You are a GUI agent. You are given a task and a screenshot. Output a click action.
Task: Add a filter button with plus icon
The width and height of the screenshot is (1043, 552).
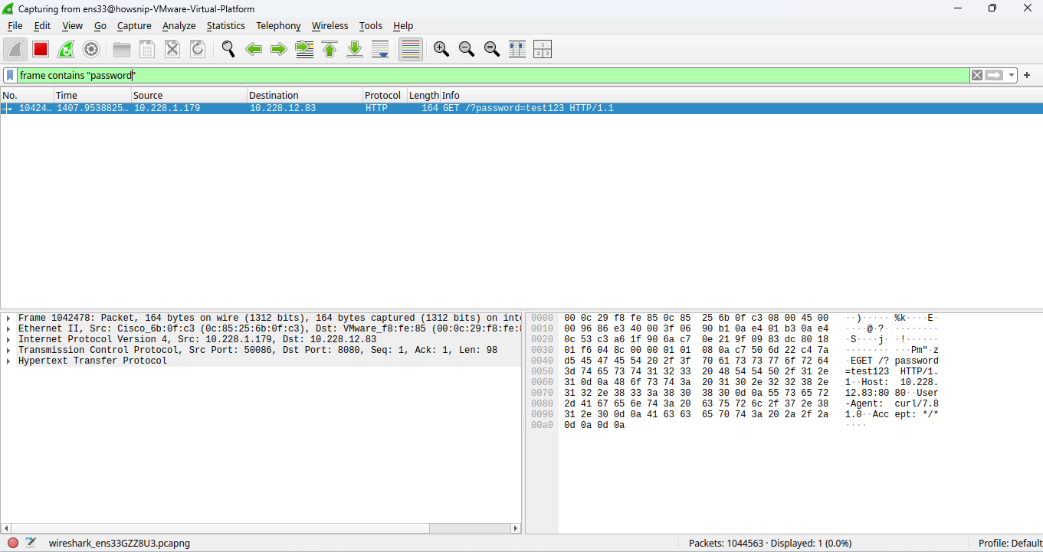click(x=1027, y=75)
